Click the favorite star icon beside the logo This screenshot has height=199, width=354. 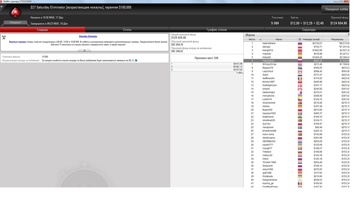pos(2,7)
